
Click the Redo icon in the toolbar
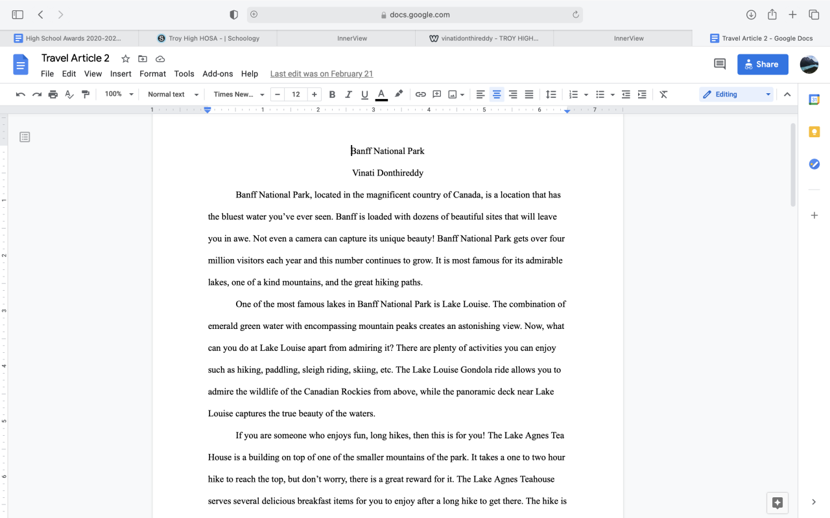pos(37,95)
